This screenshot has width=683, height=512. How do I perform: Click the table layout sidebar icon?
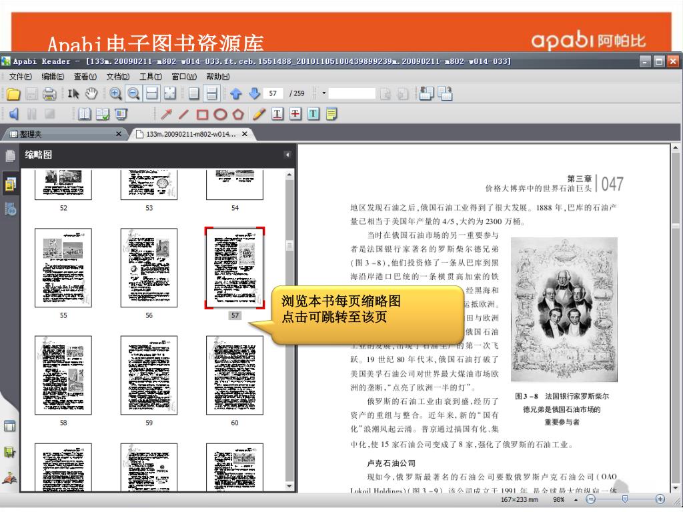9,426
